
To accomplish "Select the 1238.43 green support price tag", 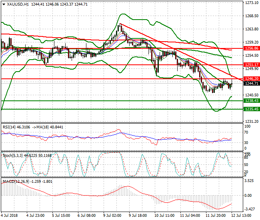I will point(251,101).
